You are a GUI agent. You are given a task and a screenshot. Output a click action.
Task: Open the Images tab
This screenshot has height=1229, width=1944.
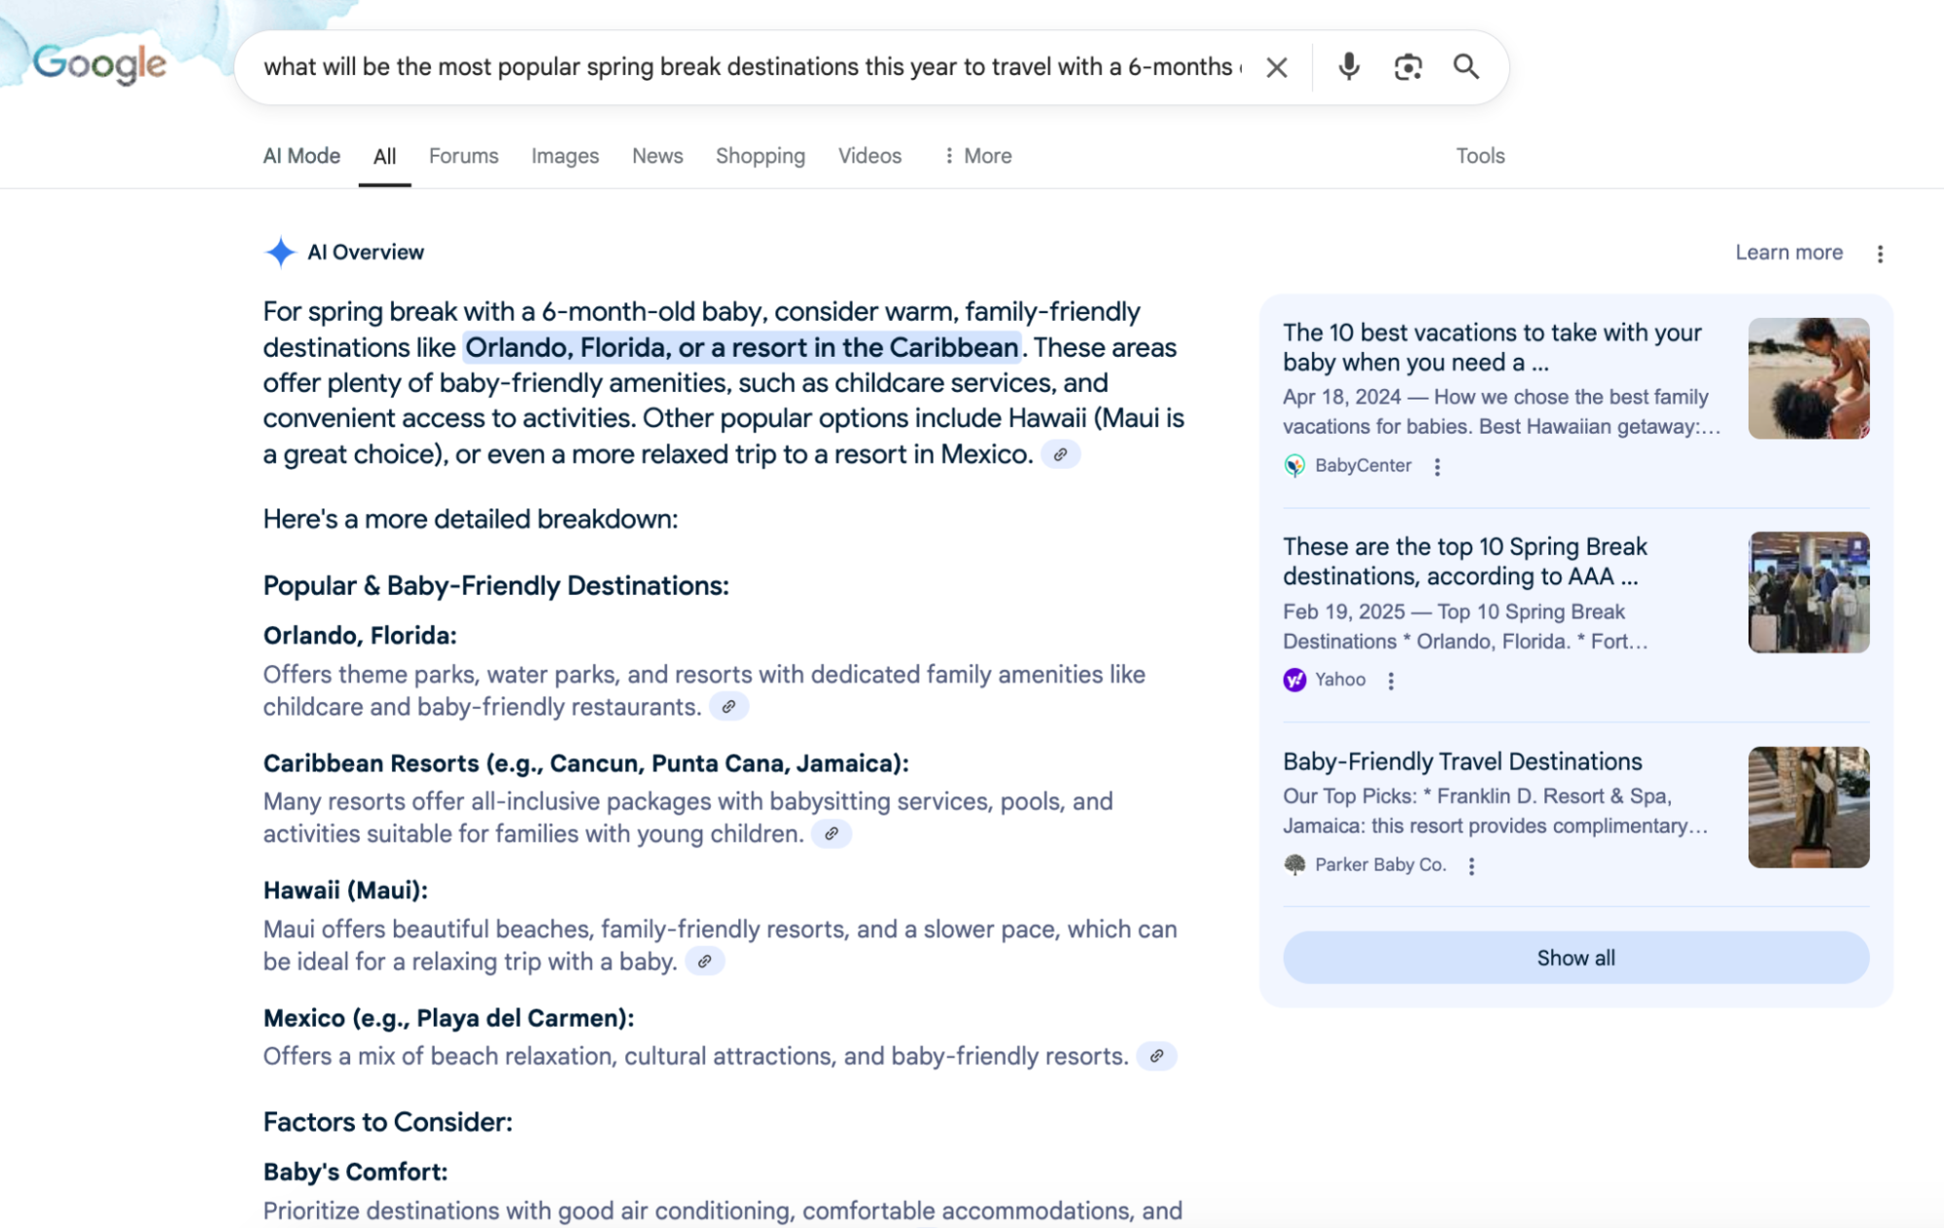tap(565, 156)
